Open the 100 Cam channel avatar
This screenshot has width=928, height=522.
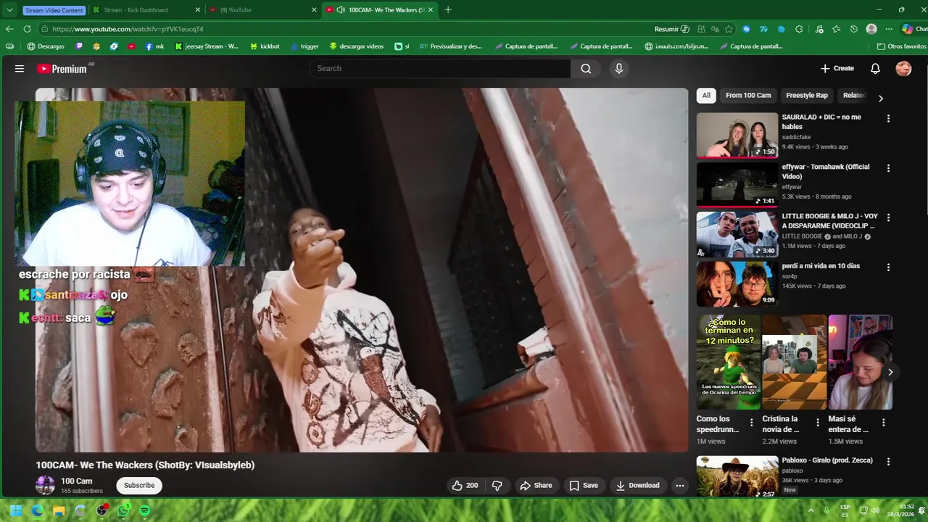45,485
